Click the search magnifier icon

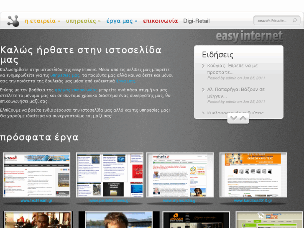click(x=295, y=20)
